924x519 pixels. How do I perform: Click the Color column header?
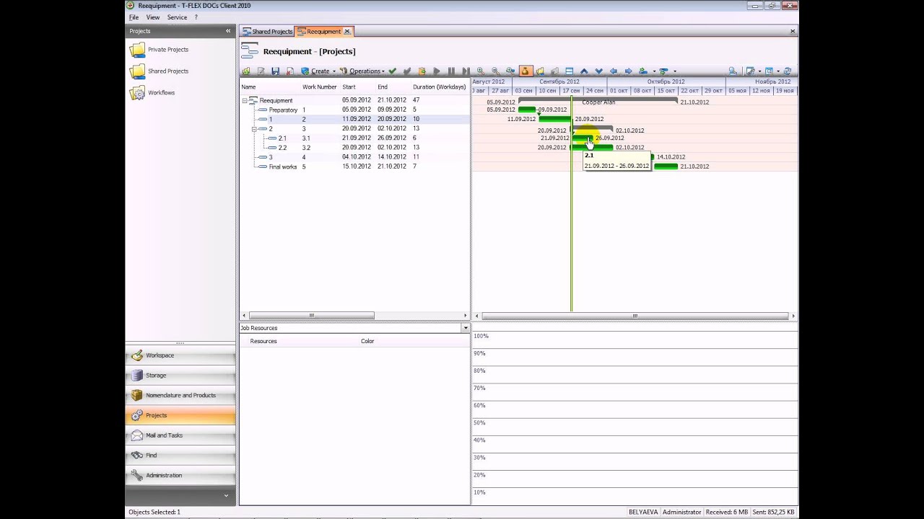click(x=367, y=341)
